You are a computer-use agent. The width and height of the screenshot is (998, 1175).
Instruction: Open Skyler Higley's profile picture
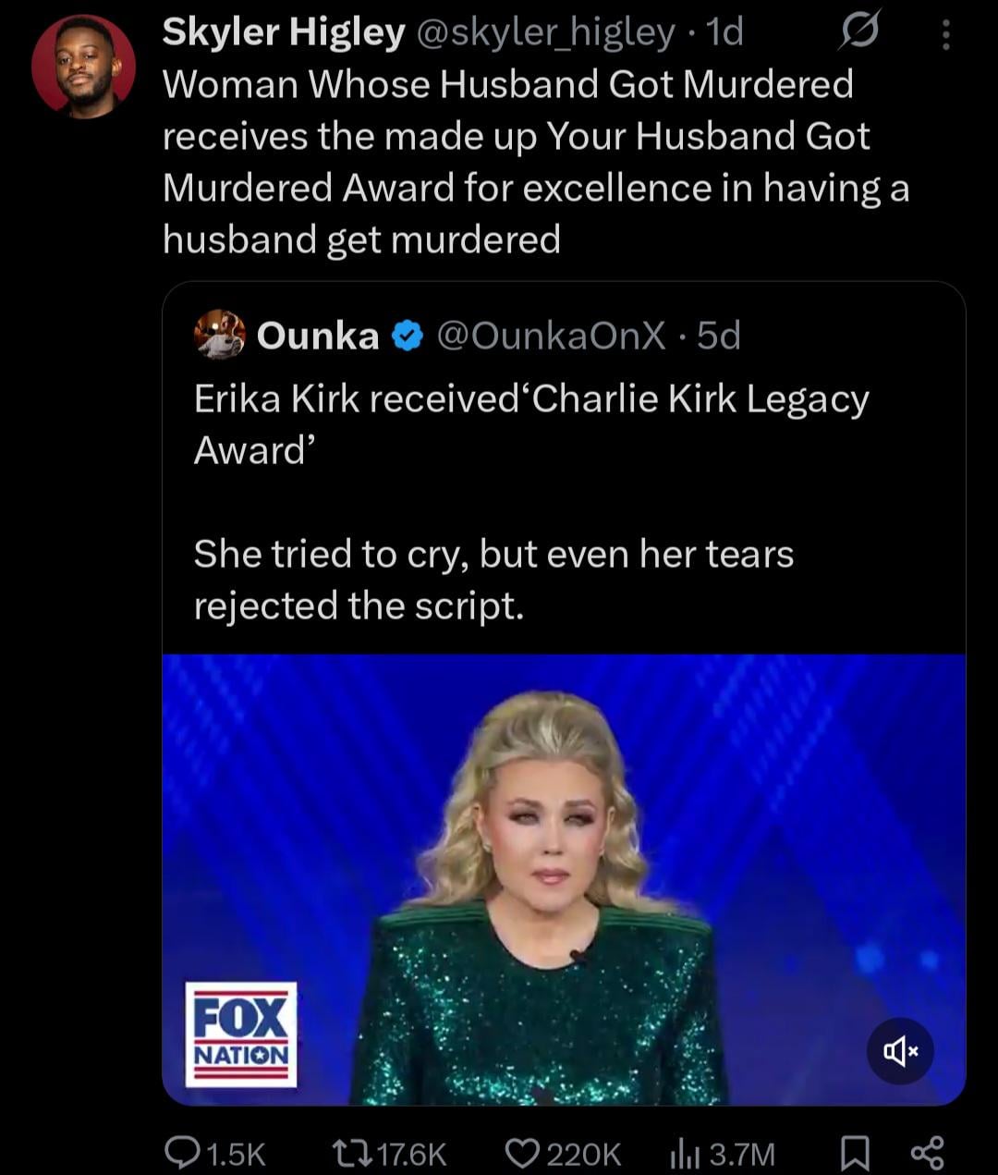click(83, 67)
